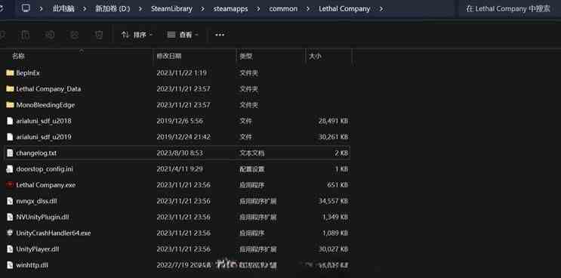This screenshot has height=278, width=561.
Task: Select the NVUnityPlugin.dll file name
Action: click(x=42, y=217)
